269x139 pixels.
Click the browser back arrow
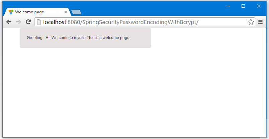click(9, 22)
